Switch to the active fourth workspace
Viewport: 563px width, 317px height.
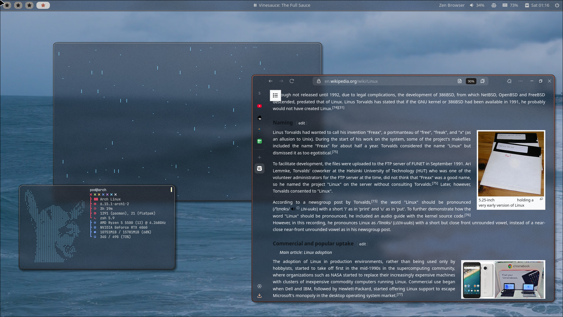click(43, 5)
